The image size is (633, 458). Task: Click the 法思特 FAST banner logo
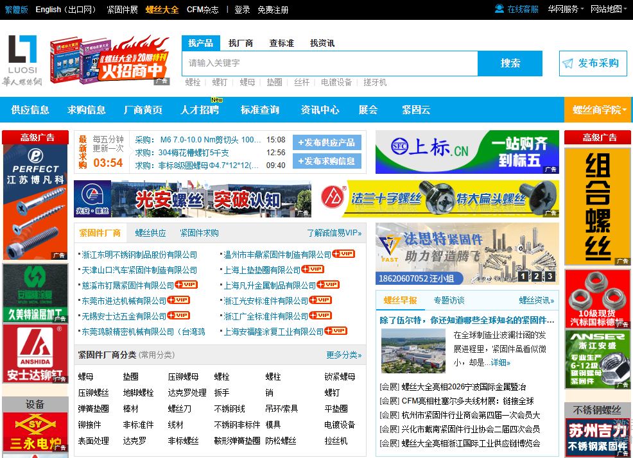click(389, 248)
